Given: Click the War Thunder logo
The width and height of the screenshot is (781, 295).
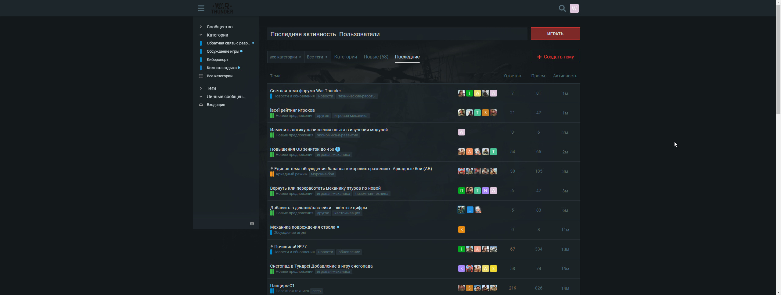Looking at the screenshot, I should [x=222, y=8].
